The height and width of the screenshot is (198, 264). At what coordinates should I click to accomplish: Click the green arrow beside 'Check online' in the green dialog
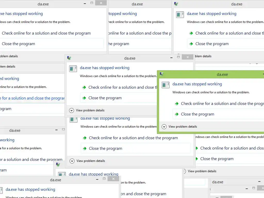click(x=177, y=104)
